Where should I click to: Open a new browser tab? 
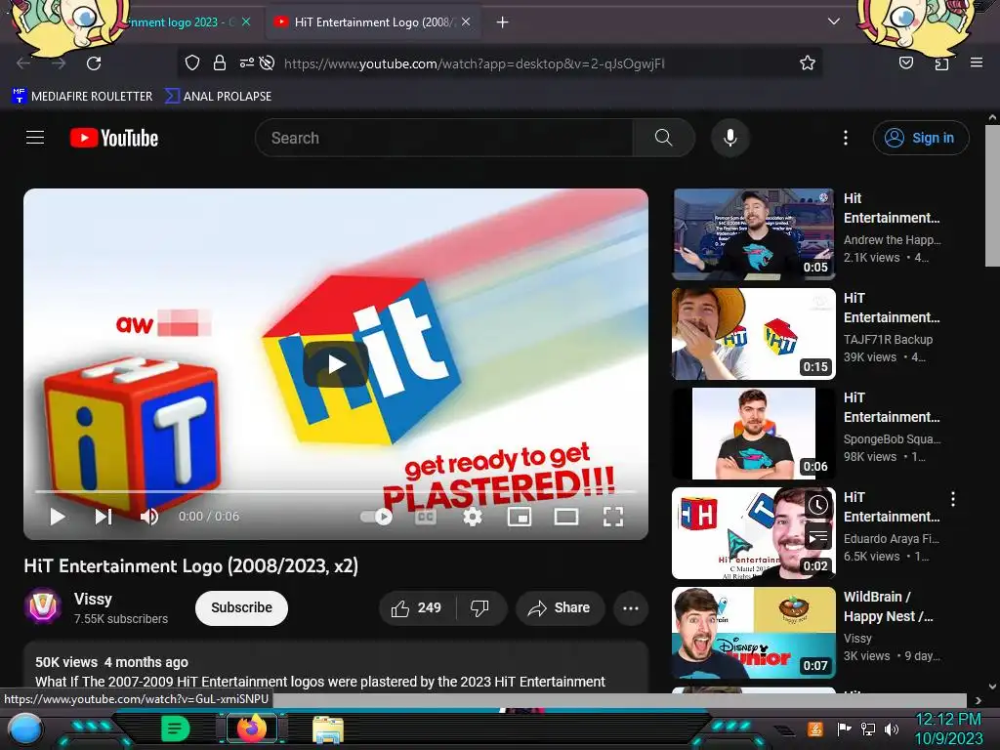tap(503, 22)
